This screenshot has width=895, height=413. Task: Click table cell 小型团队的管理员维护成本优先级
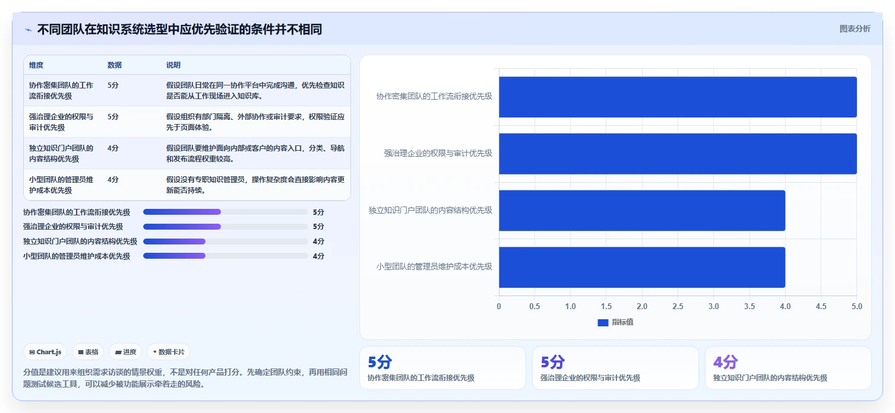[62, 185]
